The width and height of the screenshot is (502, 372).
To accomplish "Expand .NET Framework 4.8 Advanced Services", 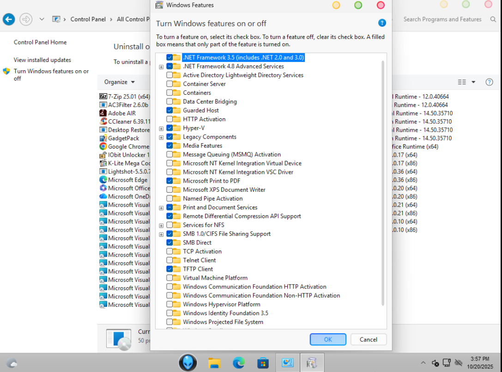I will click(x=161, y=67).
